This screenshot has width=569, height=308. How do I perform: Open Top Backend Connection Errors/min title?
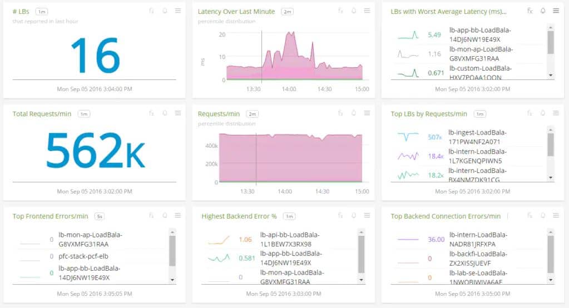[446, 216]
